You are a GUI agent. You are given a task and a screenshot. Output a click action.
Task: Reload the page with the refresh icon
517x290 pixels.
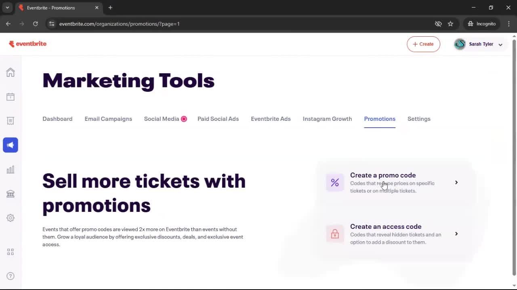(x=36, y=24)
